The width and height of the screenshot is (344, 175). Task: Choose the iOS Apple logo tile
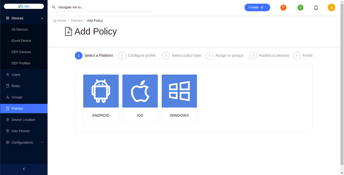tap(140, 91)
